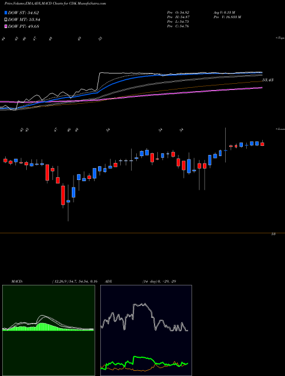Click the chart title mentioning MunafaSutra.com
Image resolution: width=285 pixels, height=376 pixels.
55,3
